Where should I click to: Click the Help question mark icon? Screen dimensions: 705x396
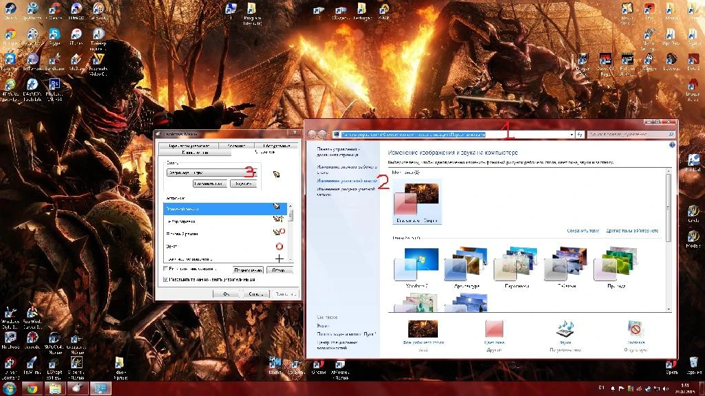[671, 146]
